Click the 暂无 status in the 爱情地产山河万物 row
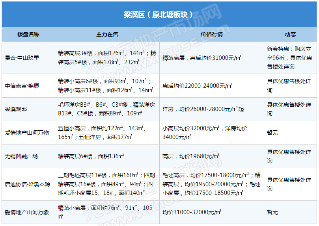319x226 pixels. (272, 133)
